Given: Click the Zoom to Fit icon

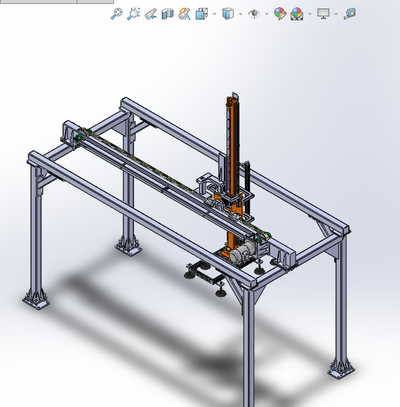Looking at the screenshot, I should pos(117,14).
